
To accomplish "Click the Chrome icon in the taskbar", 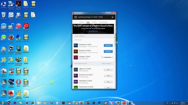I will click(x=75, y=103).
